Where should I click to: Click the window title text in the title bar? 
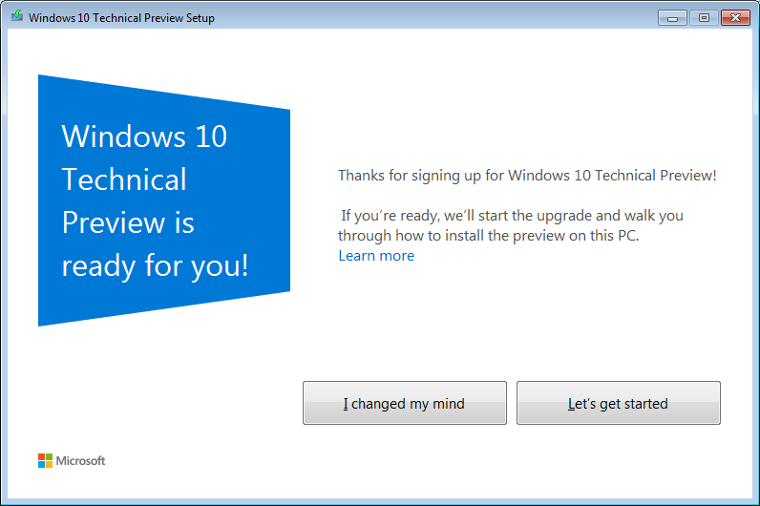121,18
